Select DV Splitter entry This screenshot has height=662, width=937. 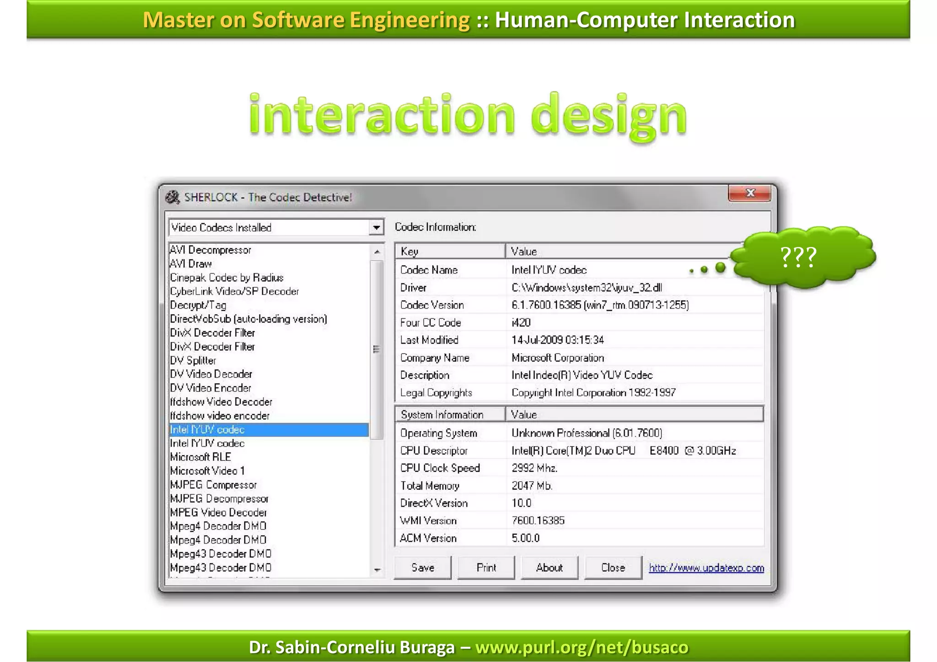tap(269, 361)
